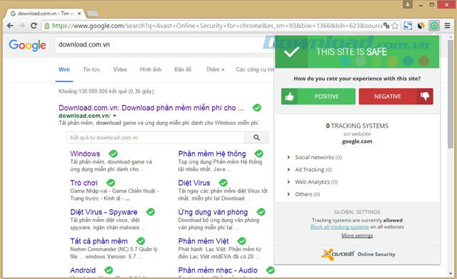
Task: Open More settings link
Action: pos(357,235)
